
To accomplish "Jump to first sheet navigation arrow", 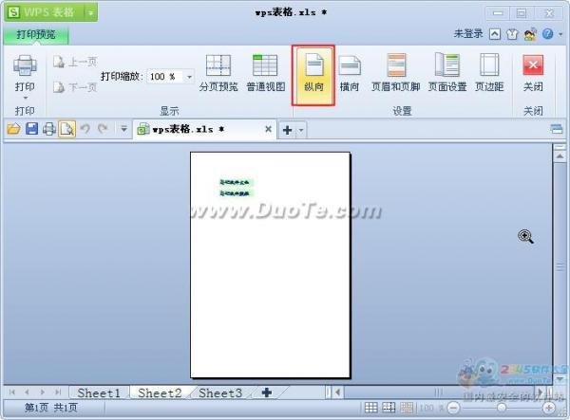I will pos(12,393).
